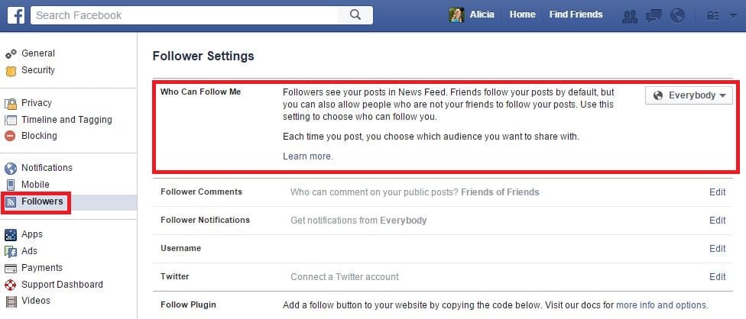The width and height of the screenshot is (746, 319).
Task: Click the Who Can Follow Me label
Action: tap(201, 92)
